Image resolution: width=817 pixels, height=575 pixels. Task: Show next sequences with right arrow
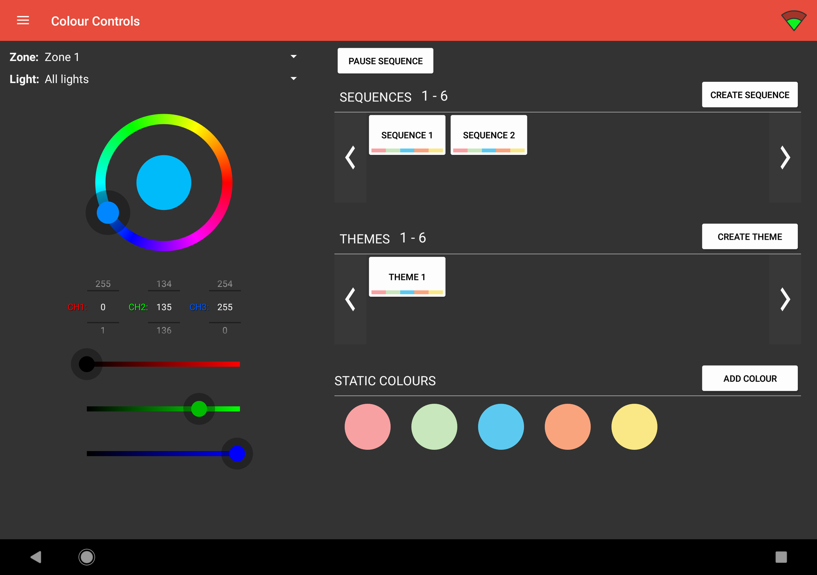click(x=785, y=157)
